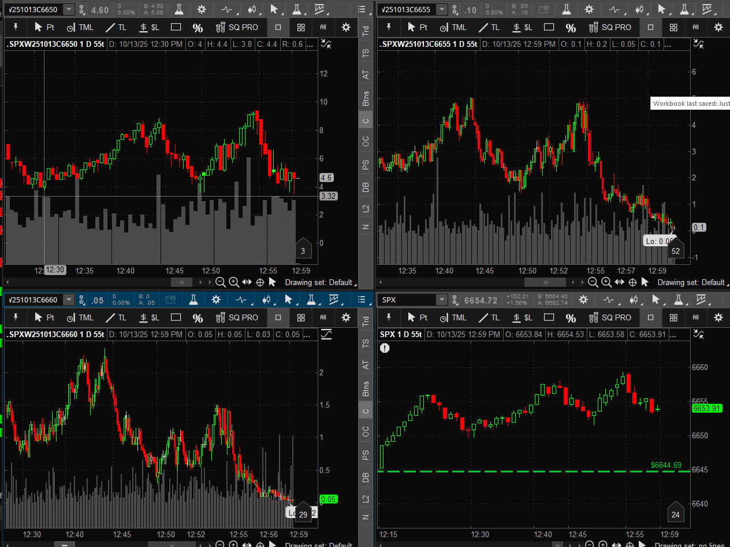This screenshot has height=547, width=730.
Task: Open the settings gear in the C6655 top bar
Action: [589, 9]
